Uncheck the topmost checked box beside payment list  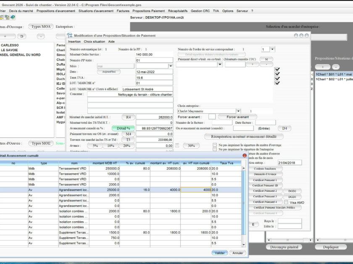tap(277, 69)
